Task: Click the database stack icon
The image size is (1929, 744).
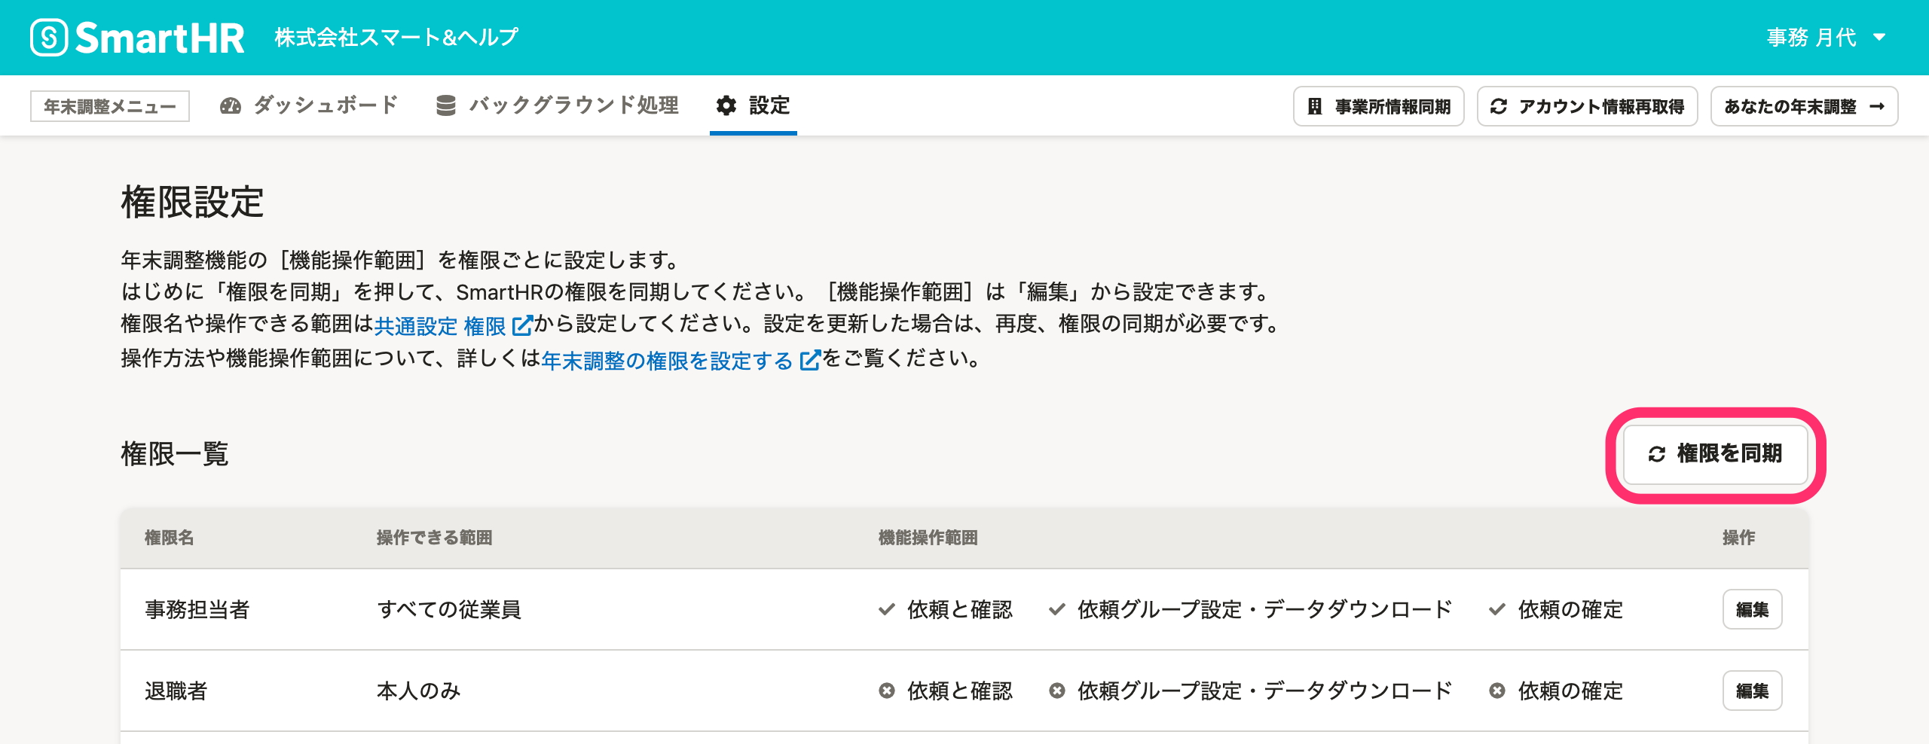Action: (x=446, y=106)
